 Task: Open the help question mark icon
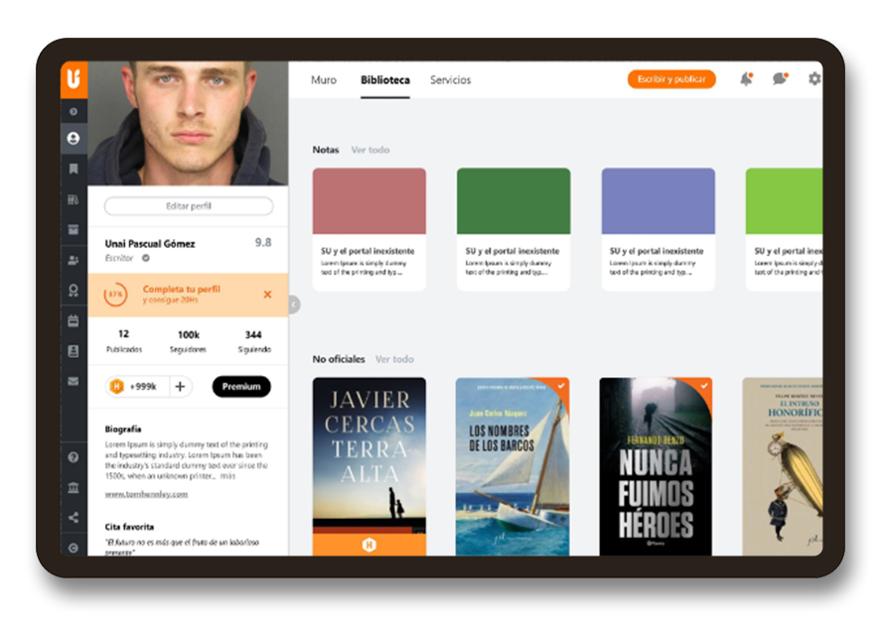point(74,457)
